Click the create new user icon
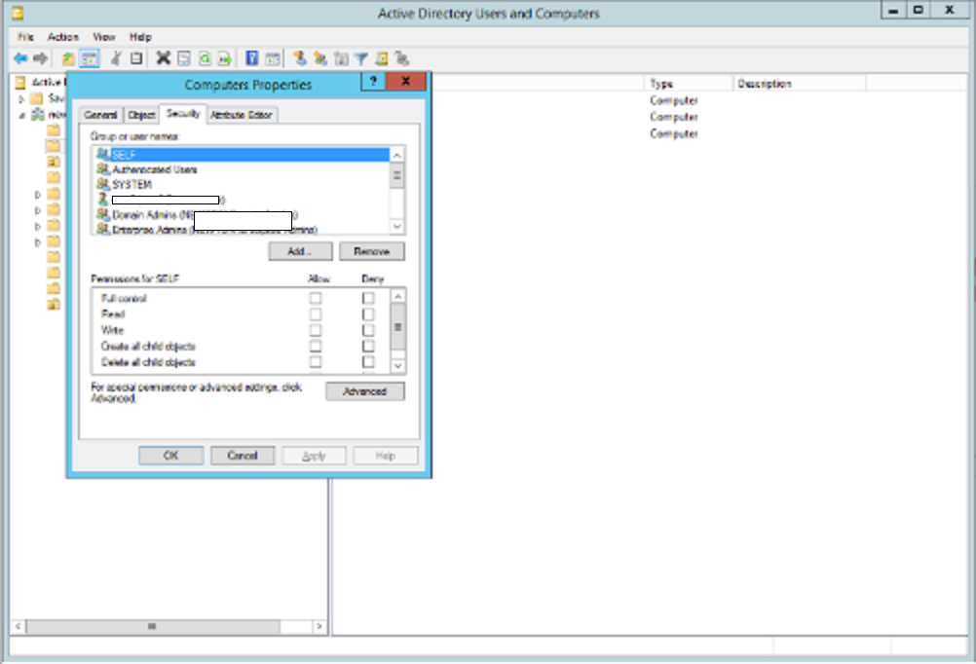Image resolution: width=976 pixels, height=664 pixels. [298, 57]
